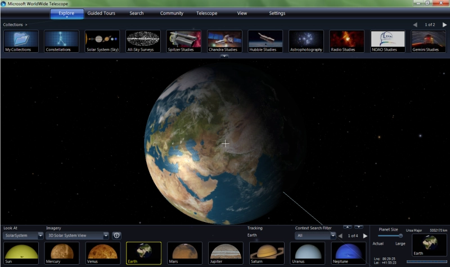Click the context panel down arrow
The width and height of the screenshot is (450, 267).
(359, 227)
